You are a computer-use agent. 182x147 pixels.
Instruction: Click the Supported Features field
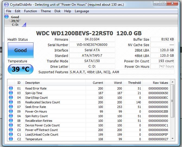point(122,72)
